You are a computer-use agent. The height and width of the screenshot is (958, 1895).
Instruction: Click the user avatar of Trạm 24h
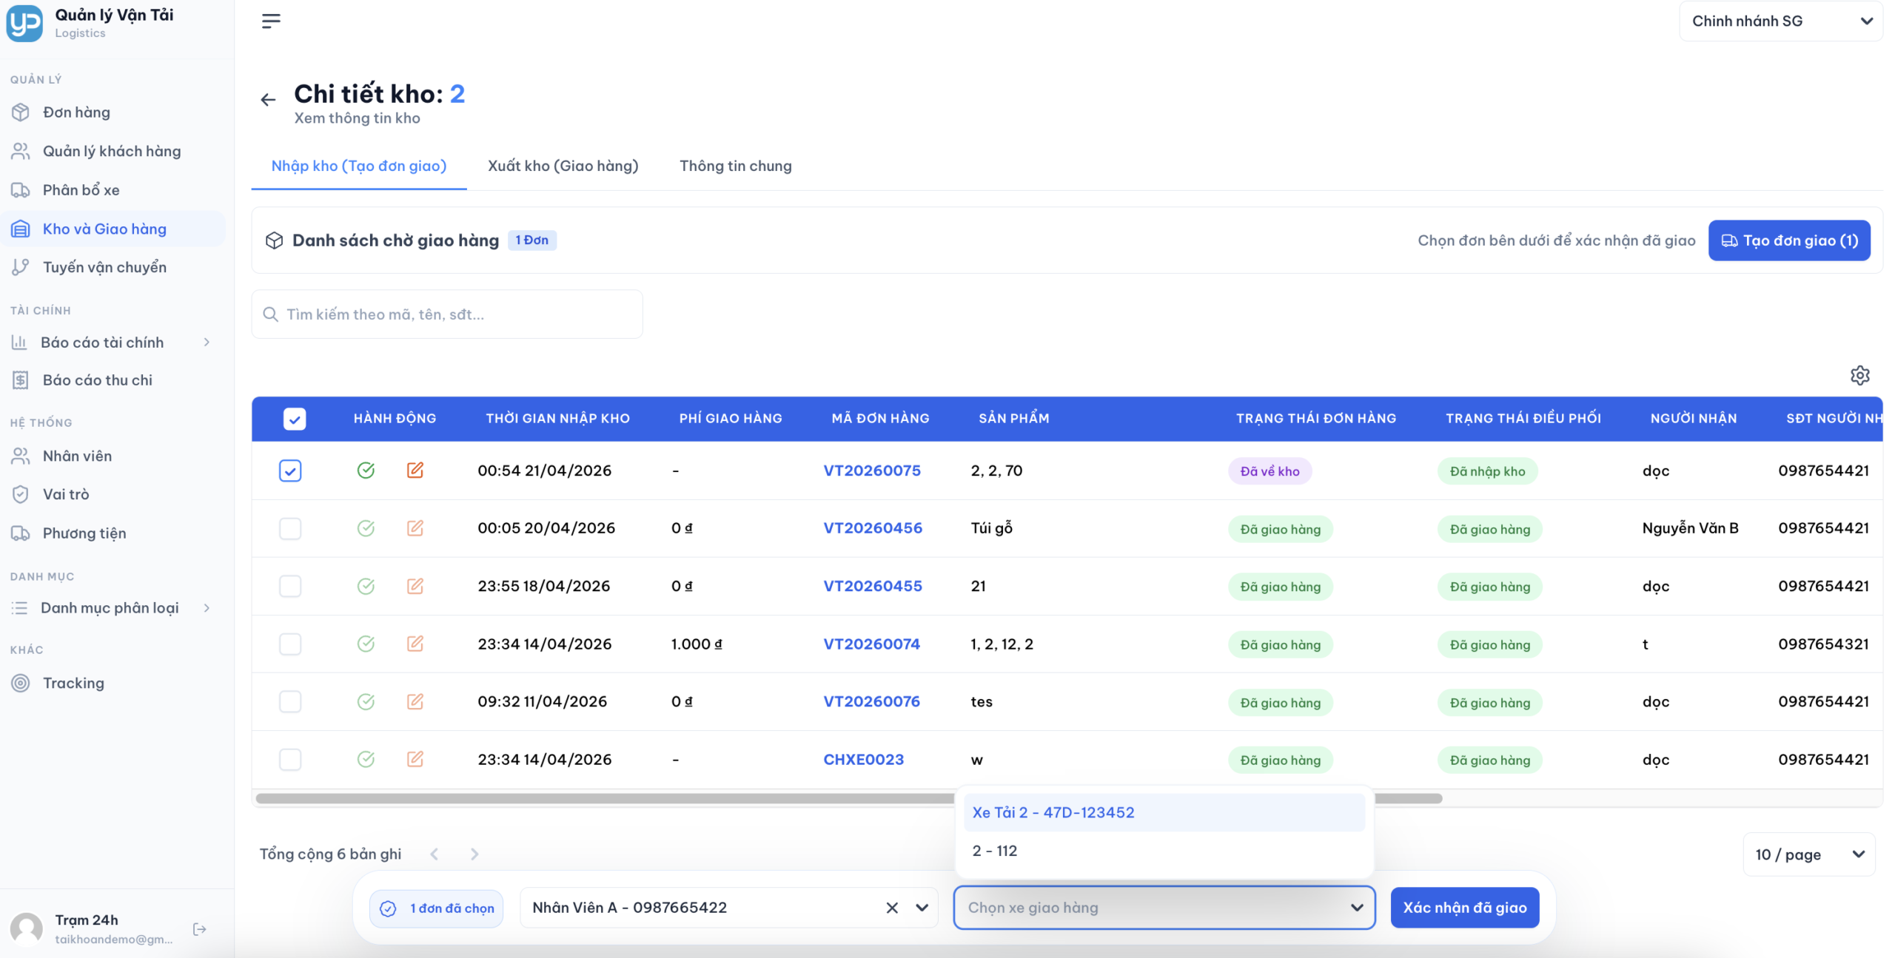(27, 929)
